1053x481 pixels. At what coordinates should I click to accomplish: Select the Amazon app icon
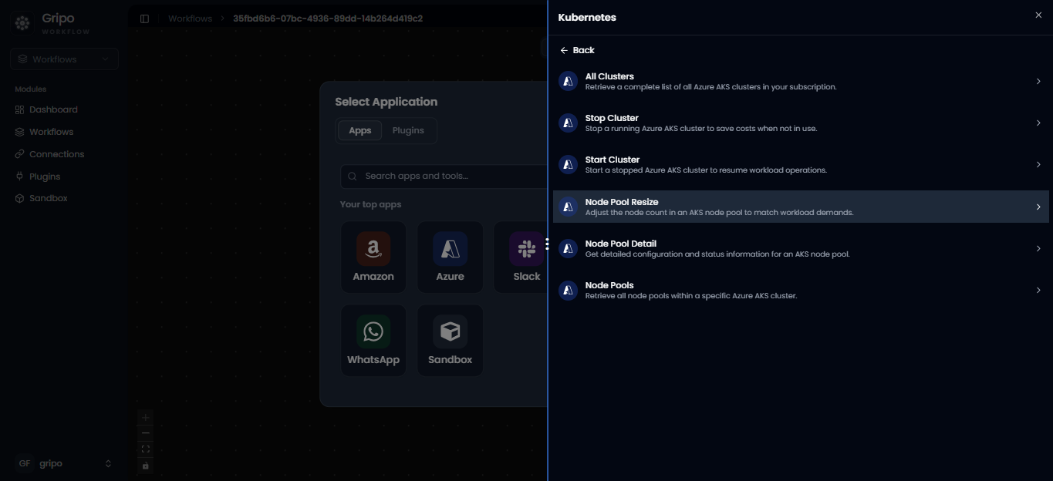[x=373, y=249]
